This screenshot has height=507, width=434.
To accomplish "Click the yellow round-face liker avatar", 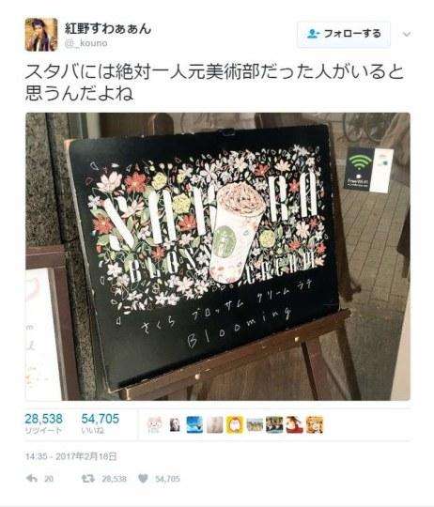I will [x=235, y=424].
